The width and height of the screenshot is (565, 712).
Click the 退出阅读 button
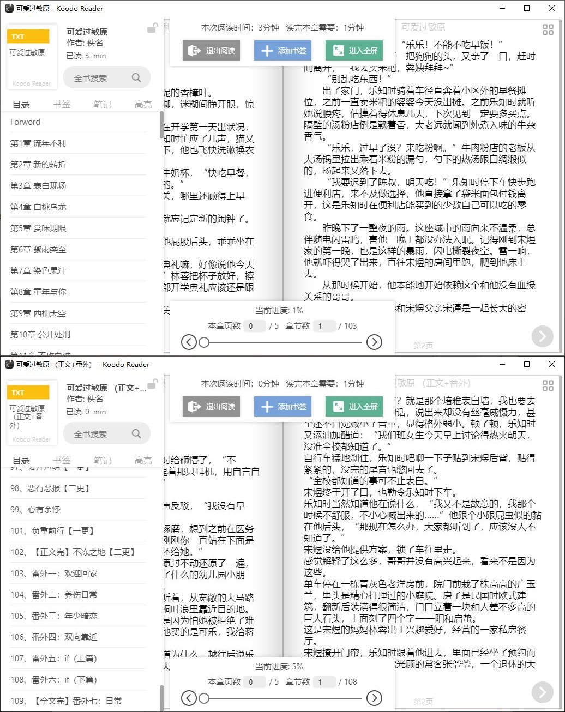coord(211,50)
